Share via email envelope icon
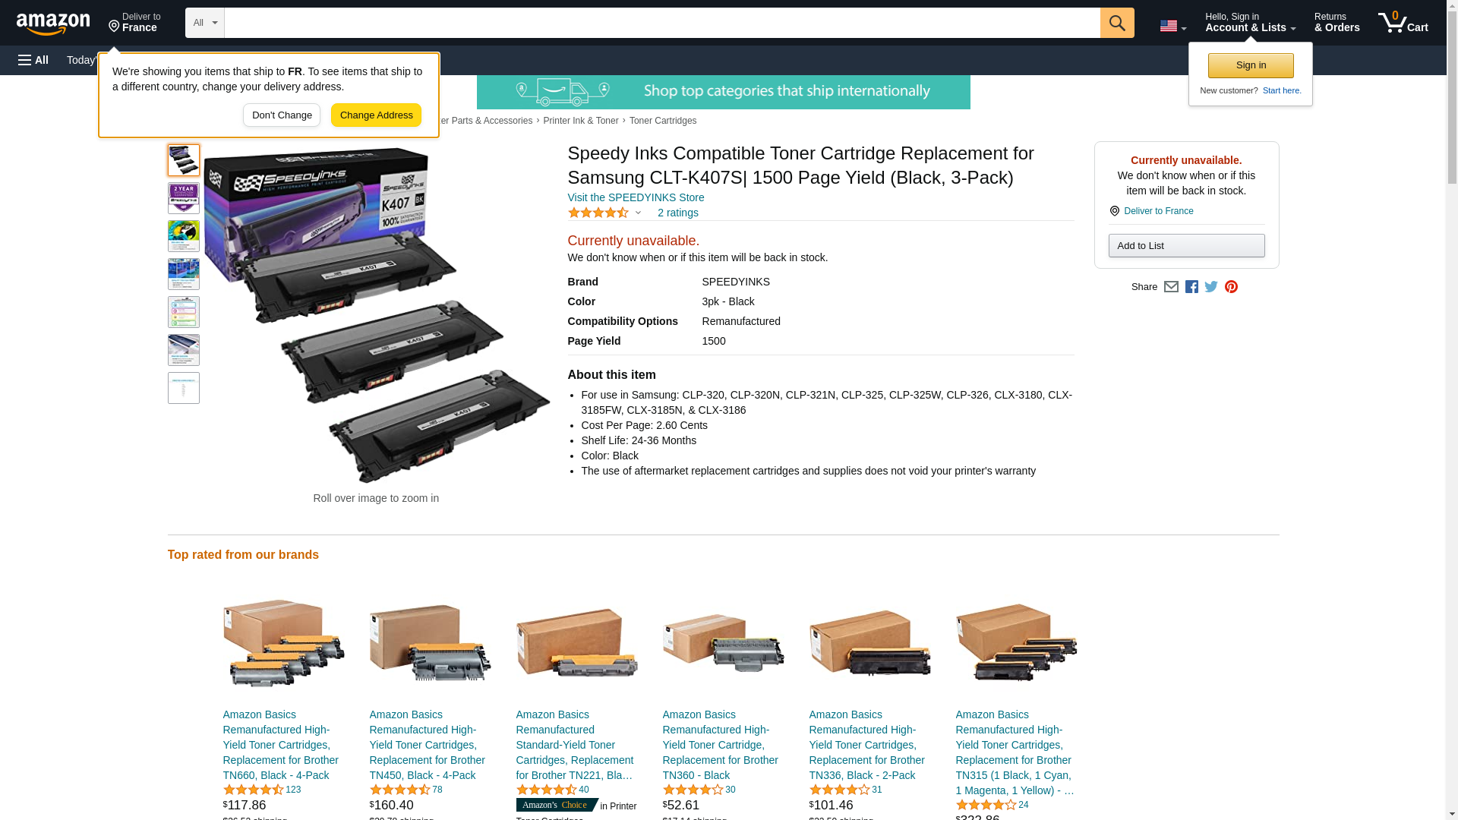Image resolution: width=1458 pixels, height=820 pixels. [x=1171, y=287]
